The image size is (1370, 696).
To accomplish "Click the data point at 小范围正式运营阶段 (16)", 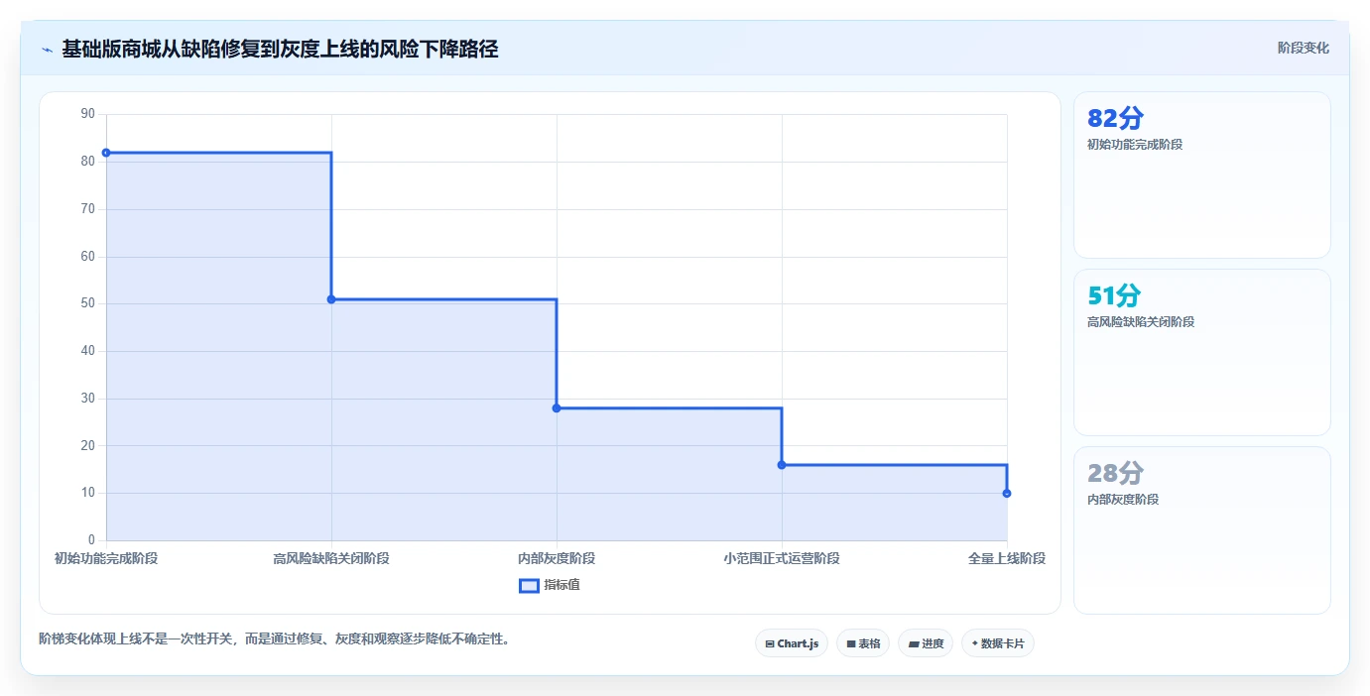I will click(782, 465).
